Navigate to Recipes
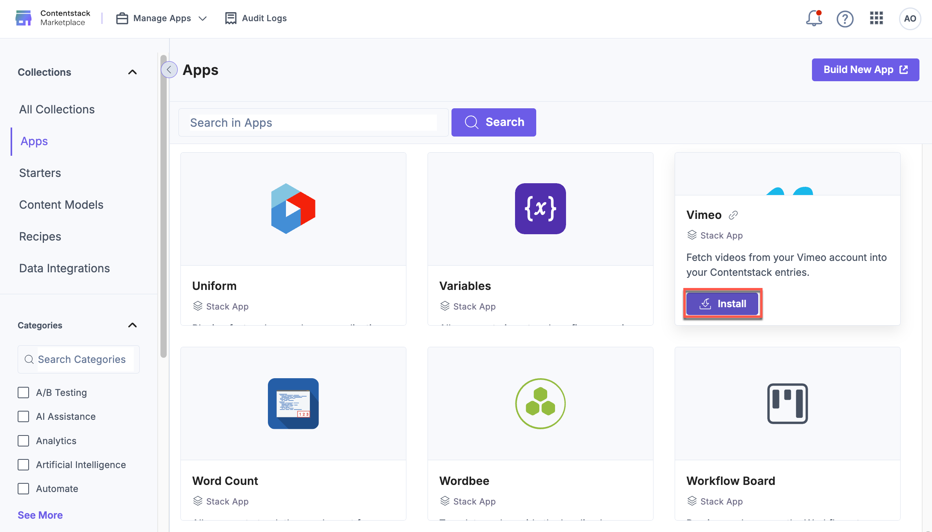Image resolution: width=932 pixels, height=532 pixels. pos(40,237)
